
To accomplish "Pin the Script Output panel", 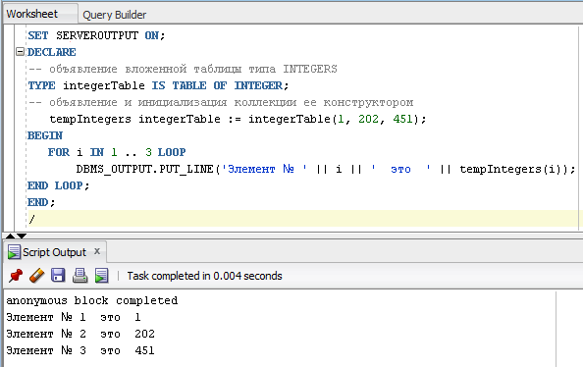I will pos(16,276).
